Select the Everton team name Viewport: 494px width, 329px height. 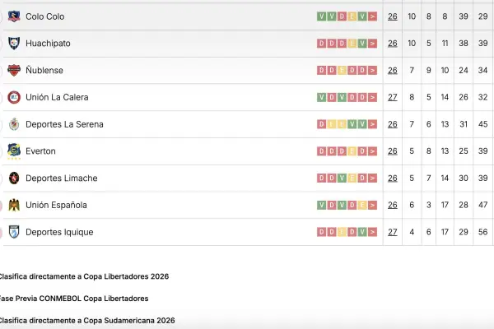coord(40,151)
